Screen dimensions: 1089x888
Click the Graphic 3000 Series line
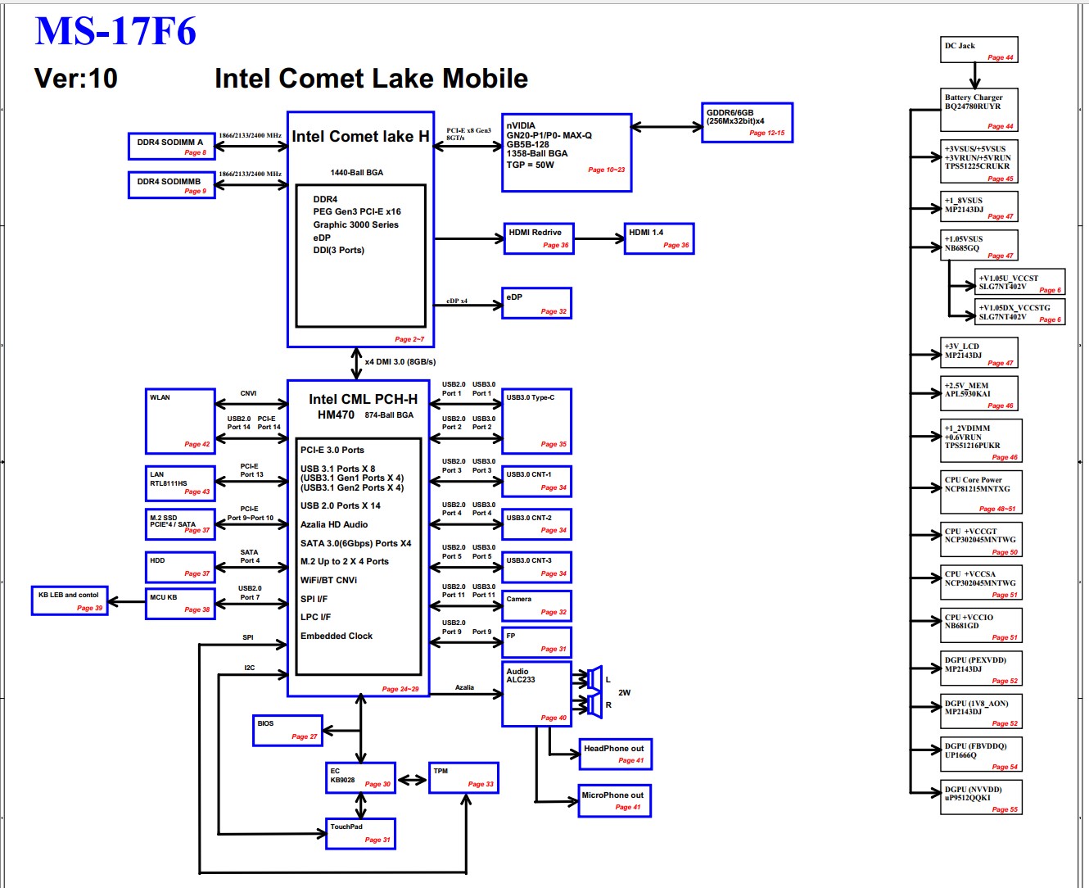(356, 224)
